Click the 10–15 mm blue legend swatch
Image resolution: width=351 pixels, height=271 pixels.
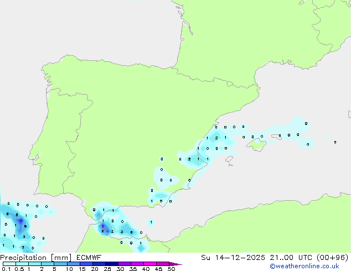click(x=74, y=264)
